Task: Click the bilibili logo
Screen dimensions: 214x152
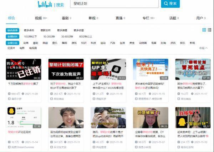Action: click(x=45, y=4)
